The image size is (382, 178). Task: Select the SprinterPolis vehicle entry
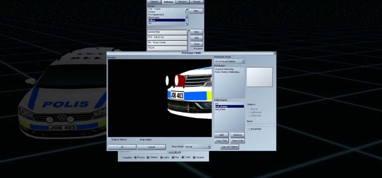pyautogui.click(x=167, y=32)
